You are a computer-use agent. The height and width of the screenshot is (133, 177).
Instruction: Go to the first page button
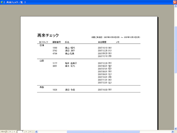[x=10, y=132]
